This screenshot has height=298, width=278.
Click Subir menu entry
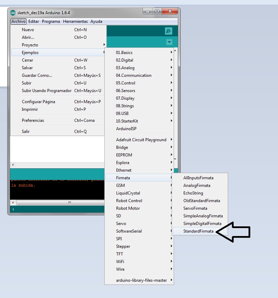point(58,83)
